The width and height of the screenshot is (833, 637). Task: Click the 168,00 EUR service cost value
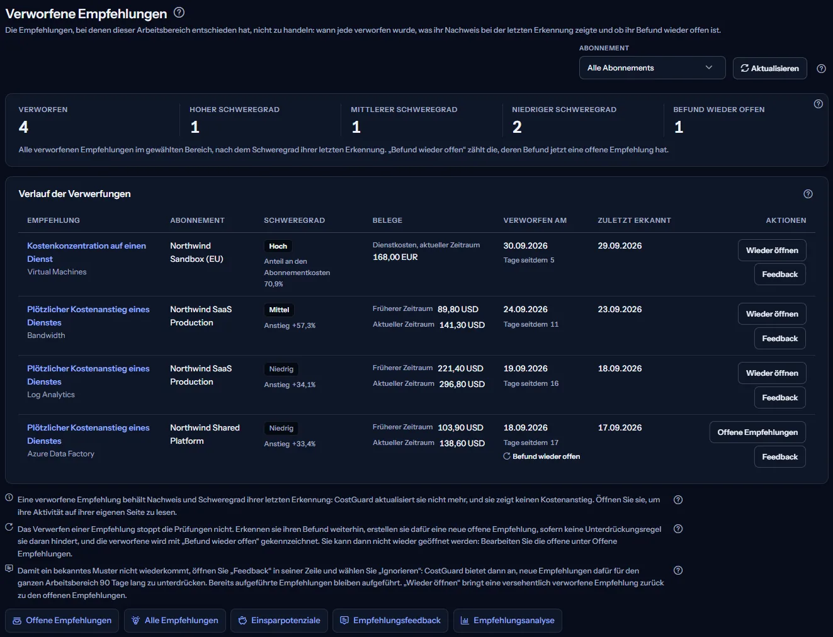point(395,257)
